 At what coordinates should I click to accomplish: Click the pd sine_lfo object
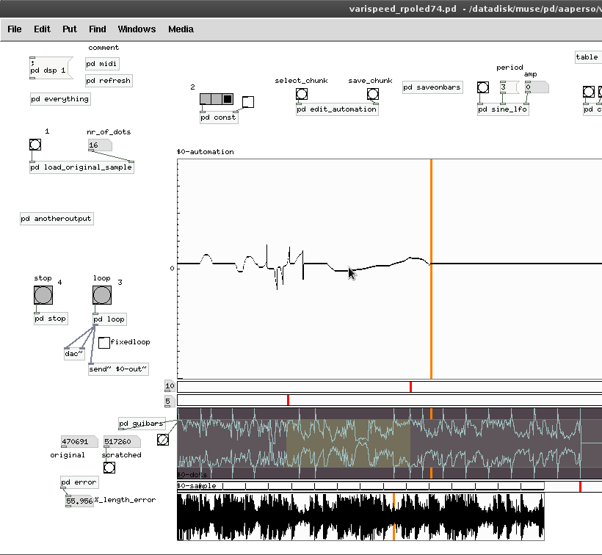(503, 109)
